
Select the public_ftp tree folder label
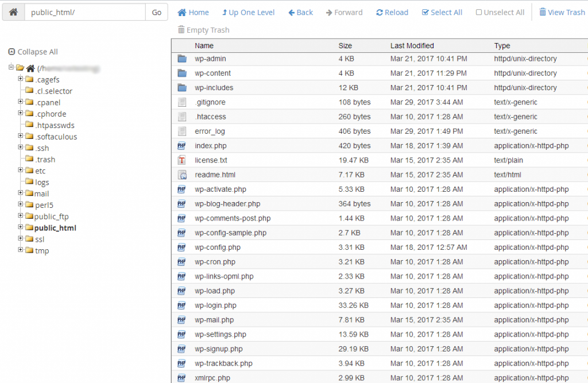(x=51, y=216)
